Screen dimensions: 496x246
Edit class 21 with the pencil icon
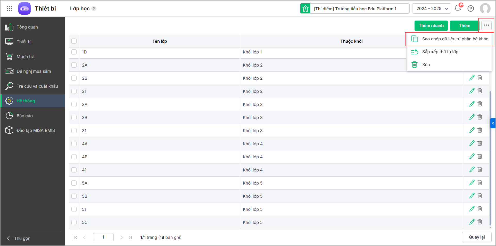coord(472,91)
